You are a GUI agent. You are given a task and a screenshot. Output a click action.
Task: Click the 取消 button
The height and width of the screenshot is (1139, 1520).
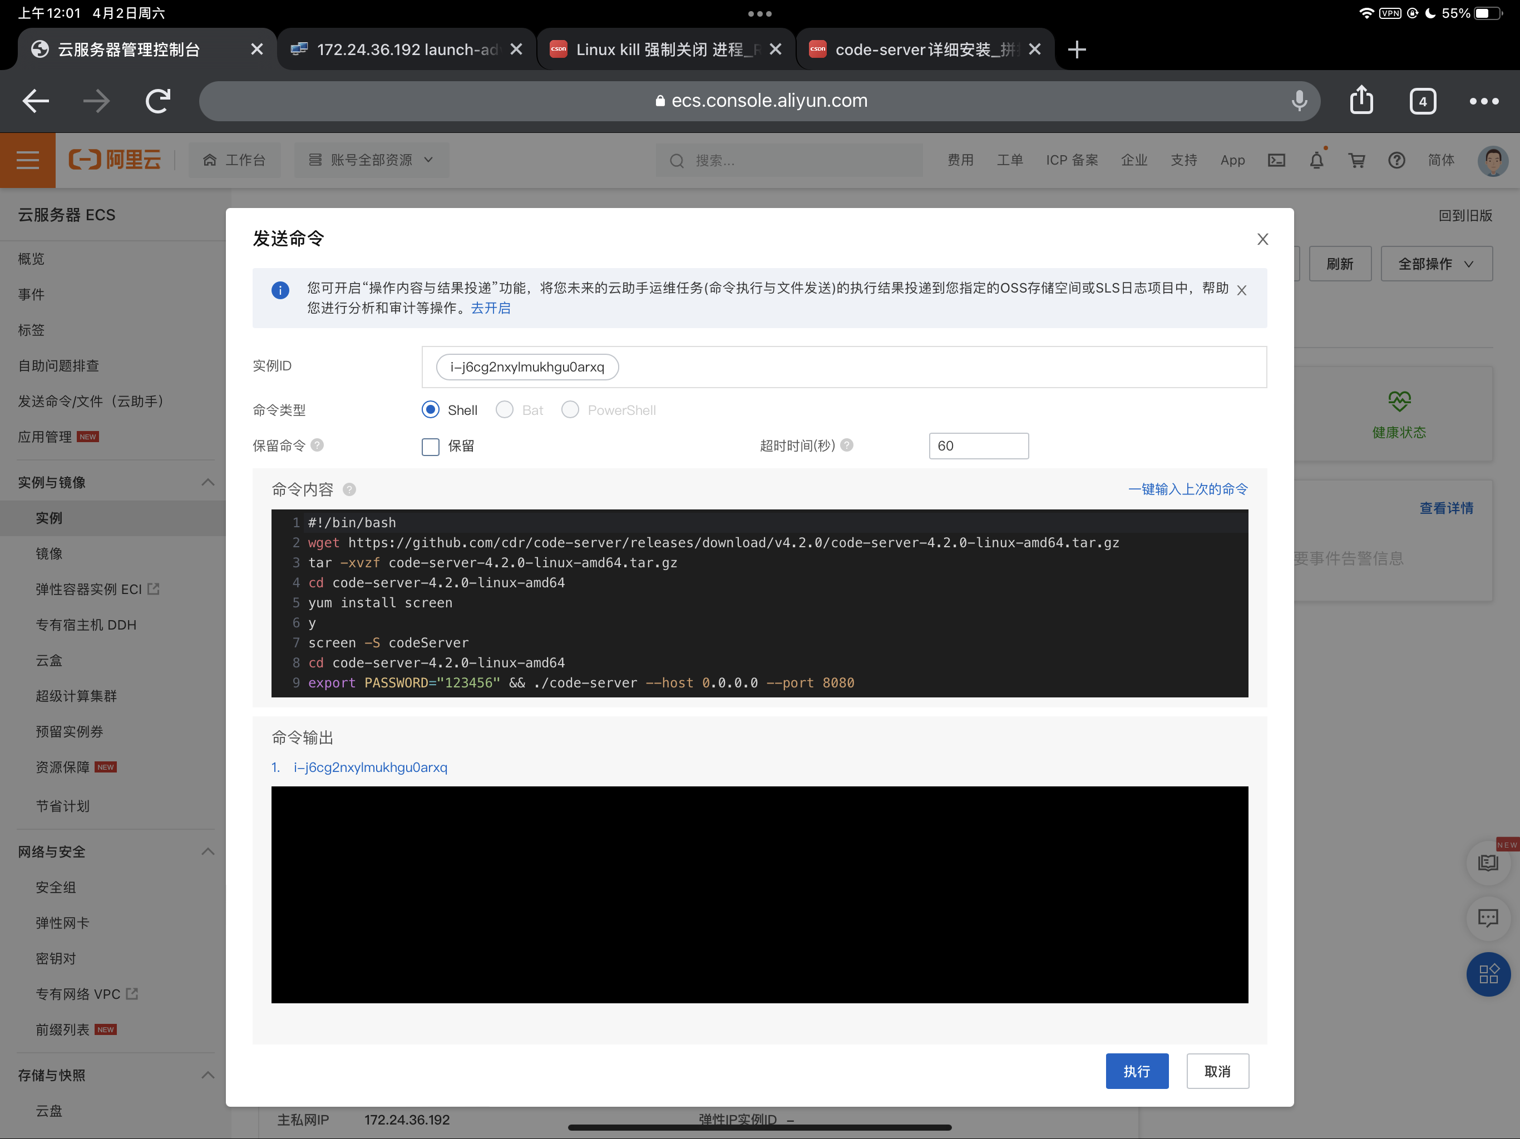(x=1217, y=1071)
